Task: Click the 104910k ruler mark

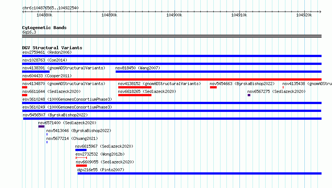Action: [239, 15]
